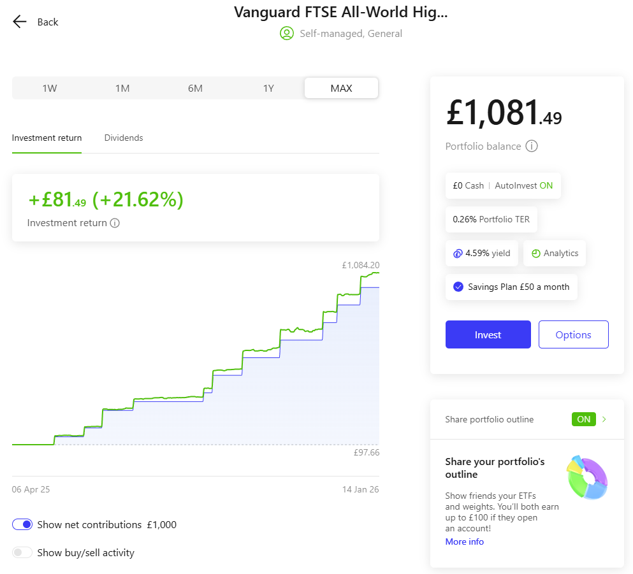Open £0 Cash AutoInvest settings

(502, 185)
